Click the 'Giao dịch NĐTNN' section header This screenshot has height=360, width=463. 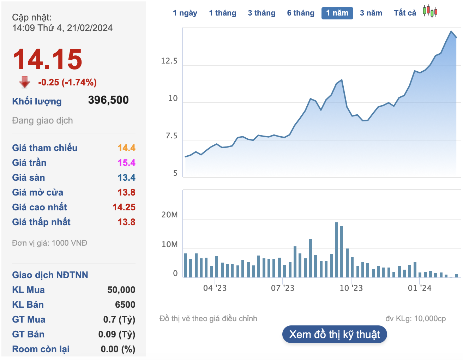click(x=50, y=275)
